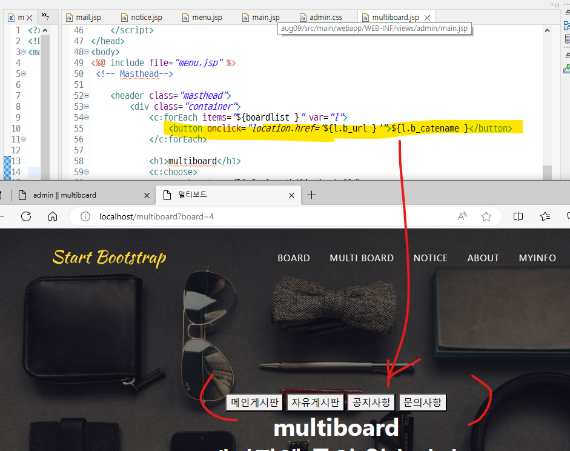
Task: Open the main.jsp editor tab
Action: 261,17
